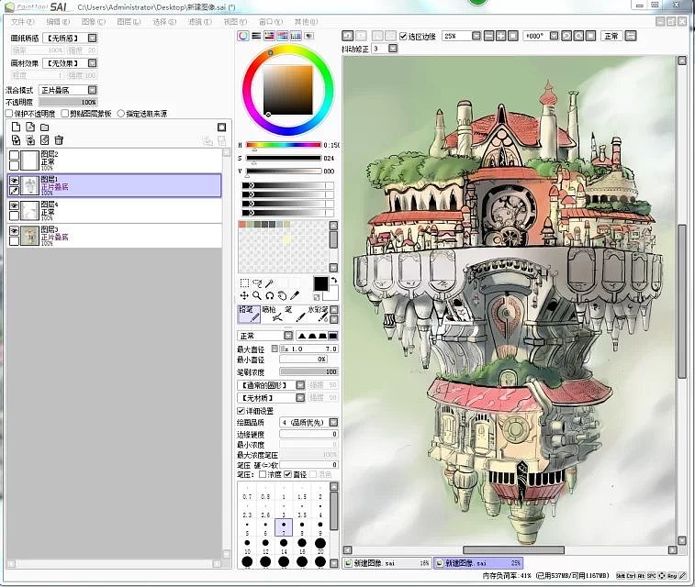The image size is (695, 587).
Task: Select flattest brush edge shape
Action: 333,336
